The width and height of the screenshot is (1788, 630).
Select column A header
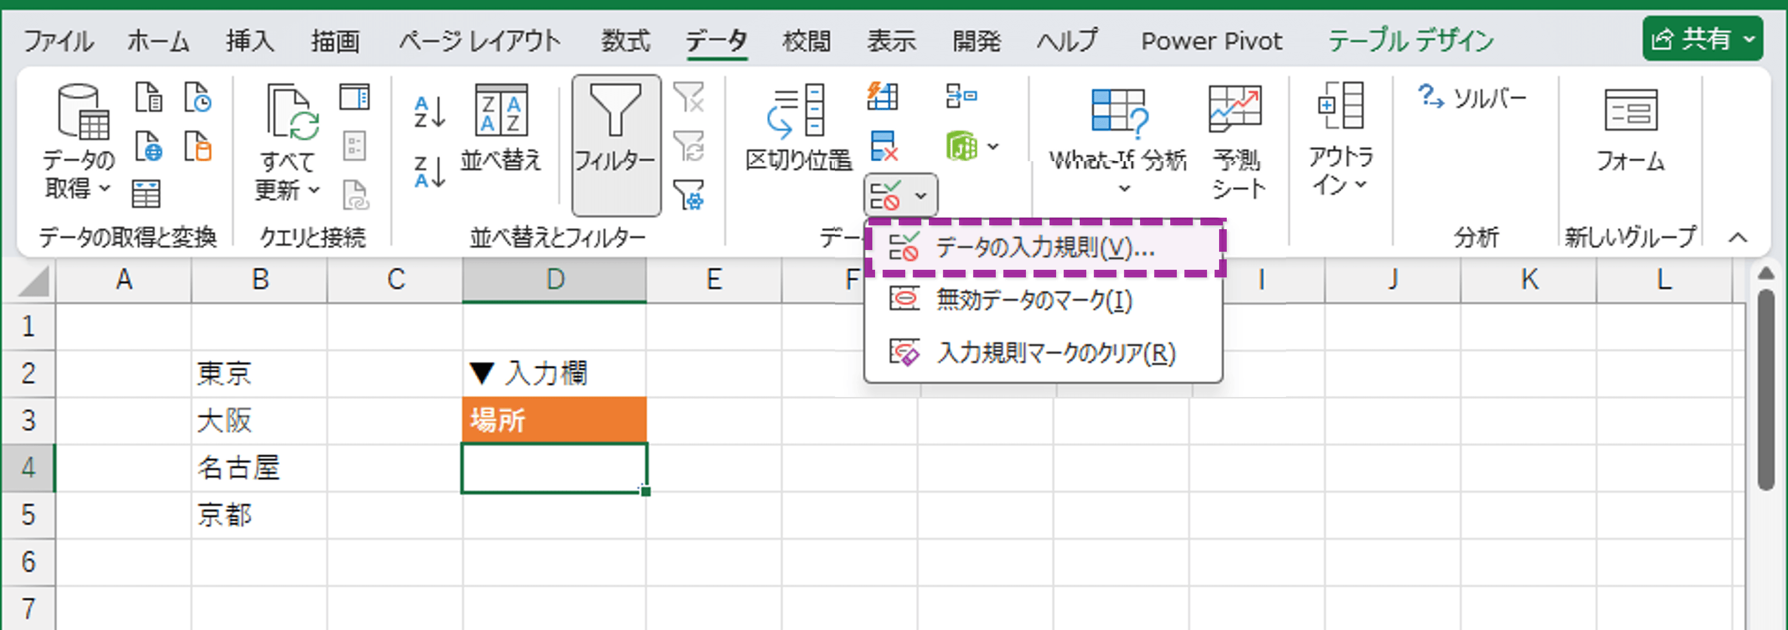(x=123, y=280)
